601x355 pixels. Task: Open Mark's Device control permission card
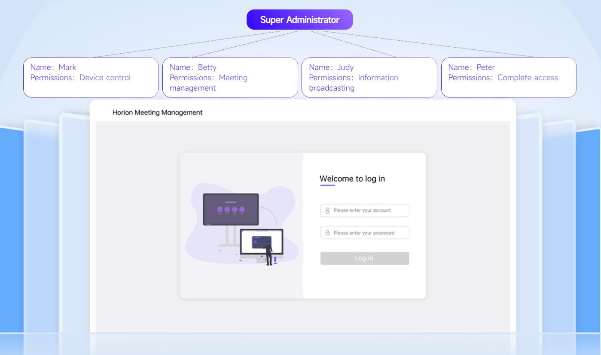91,77
